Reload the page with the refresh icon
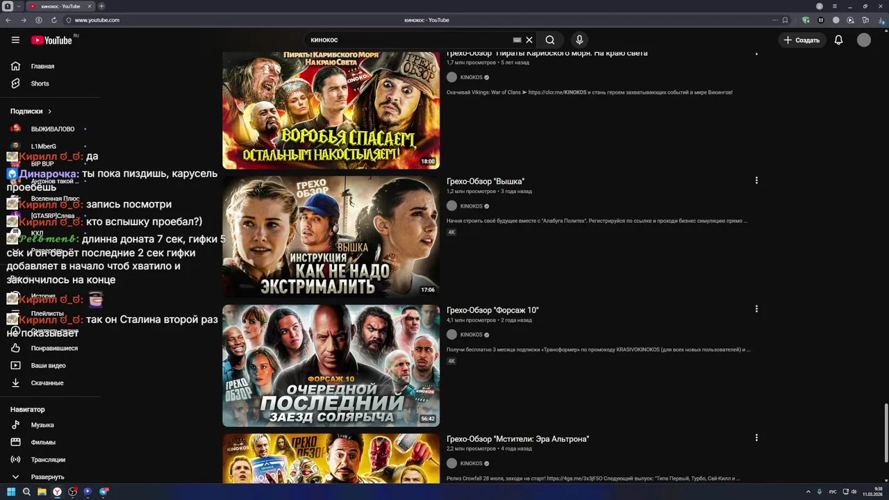This screenshot has width=889, height=500. click(53, 20)
